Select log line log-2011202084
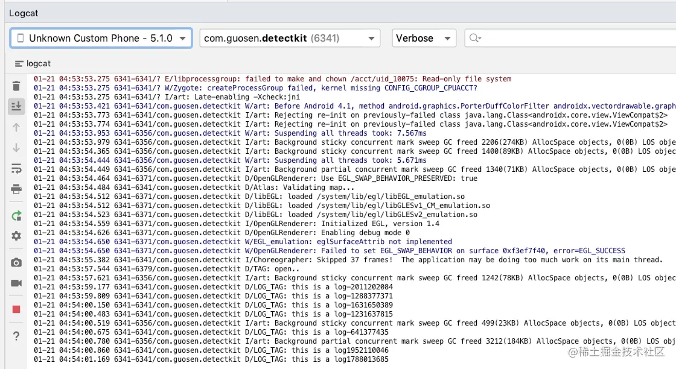This screenshot has width=676, height=369. click(214, 287)
